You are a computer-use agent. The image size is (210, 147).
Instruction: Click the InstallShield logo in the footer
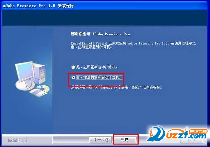pyautogui.click(x=17, y=140)
